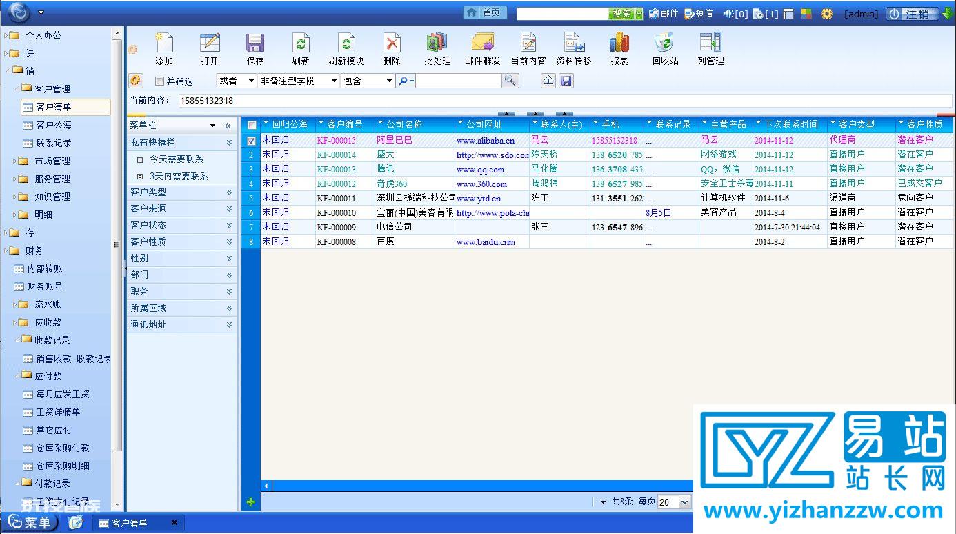Click the 保存 (Save) floppy icon
The height and width of the screenshot is (534, 956).
255,43
